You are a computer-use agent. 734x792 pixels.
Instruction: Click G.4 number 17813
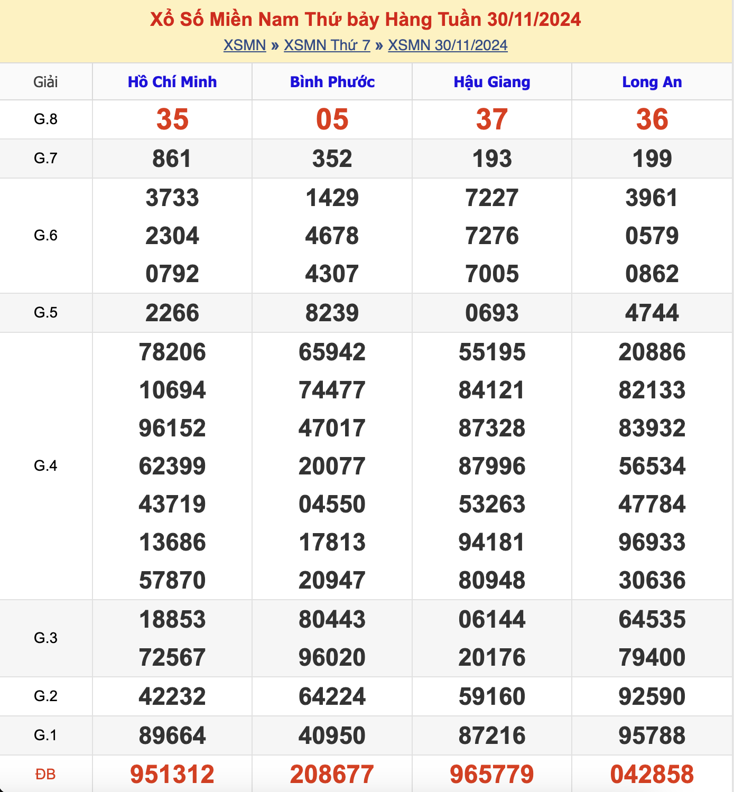point(332,542)
